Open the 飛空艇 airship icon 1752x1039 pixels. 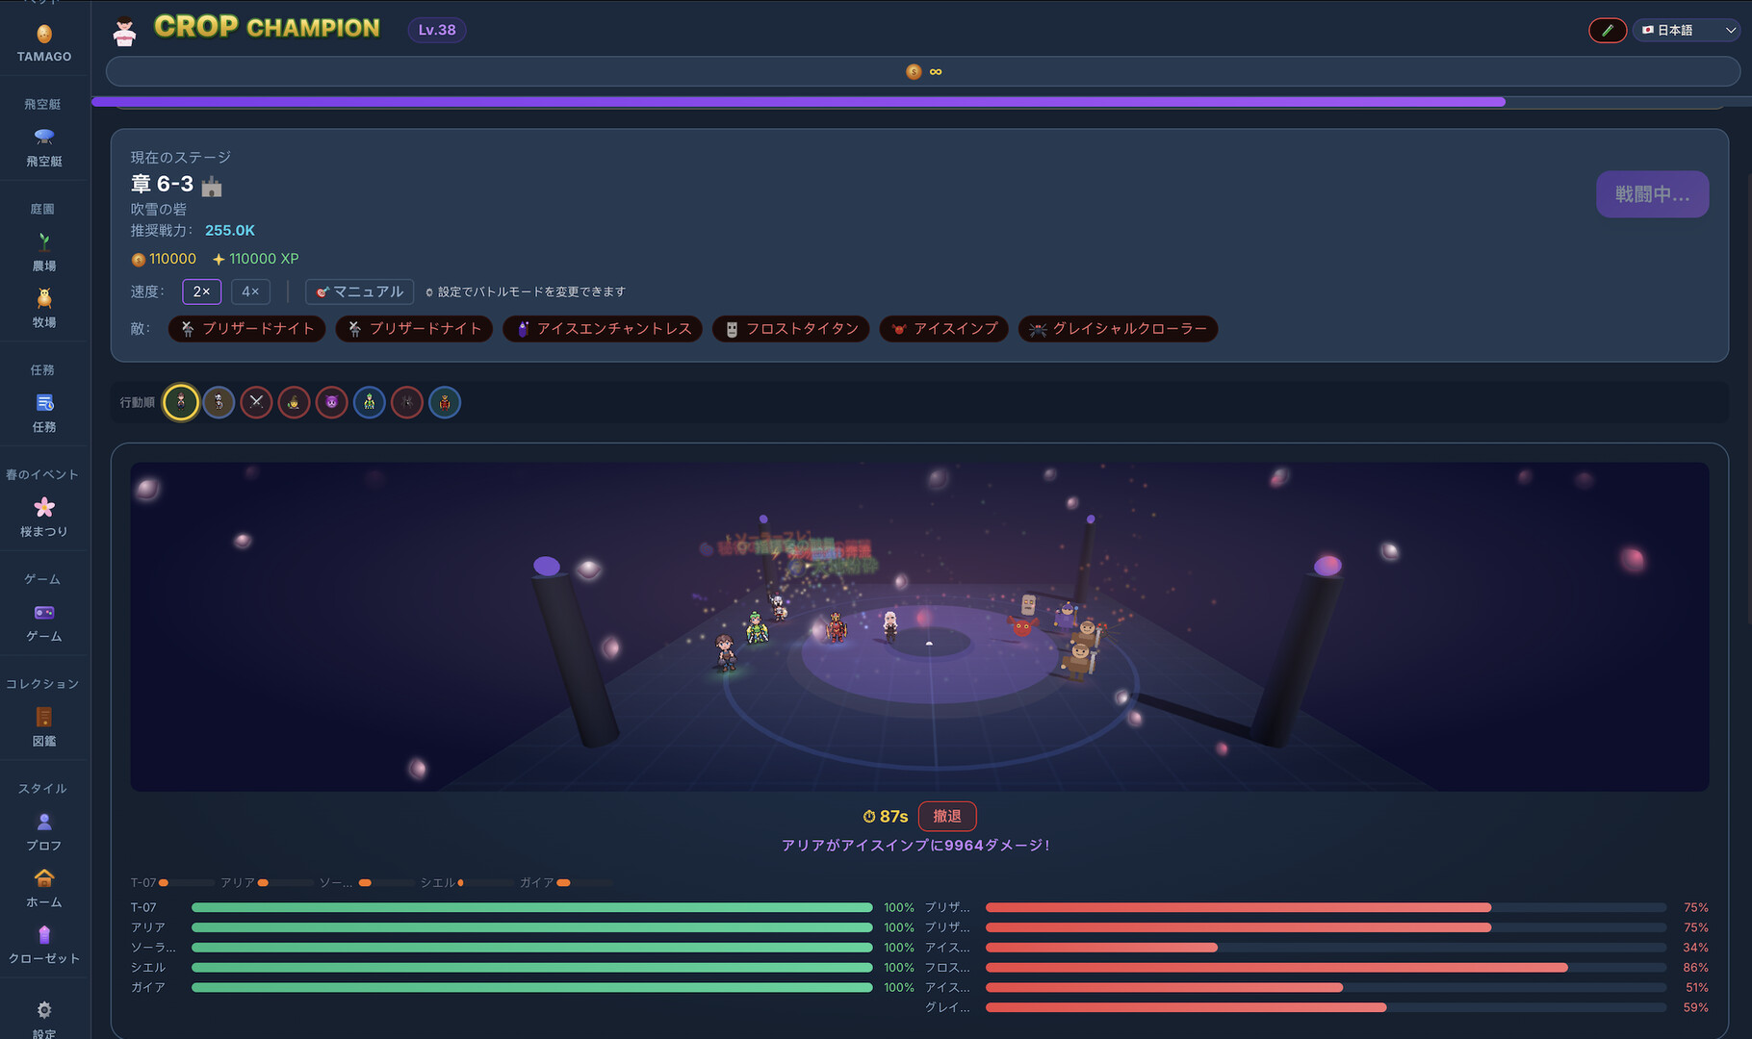tap(44, 138)
